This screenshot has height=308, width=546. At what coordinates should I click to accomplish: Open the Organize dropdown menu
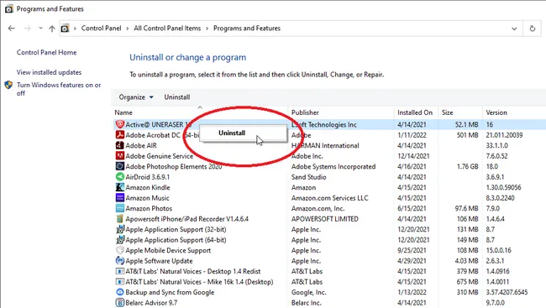136,97
